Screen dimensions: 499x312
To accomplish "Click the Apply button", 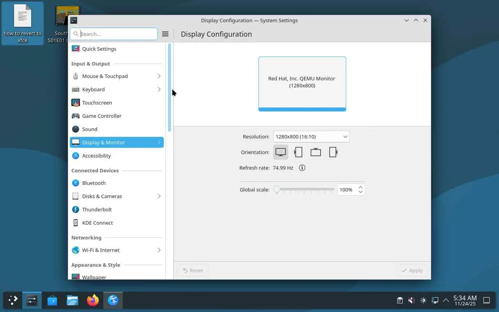I will pyautogui.click(x=412, y=270).
